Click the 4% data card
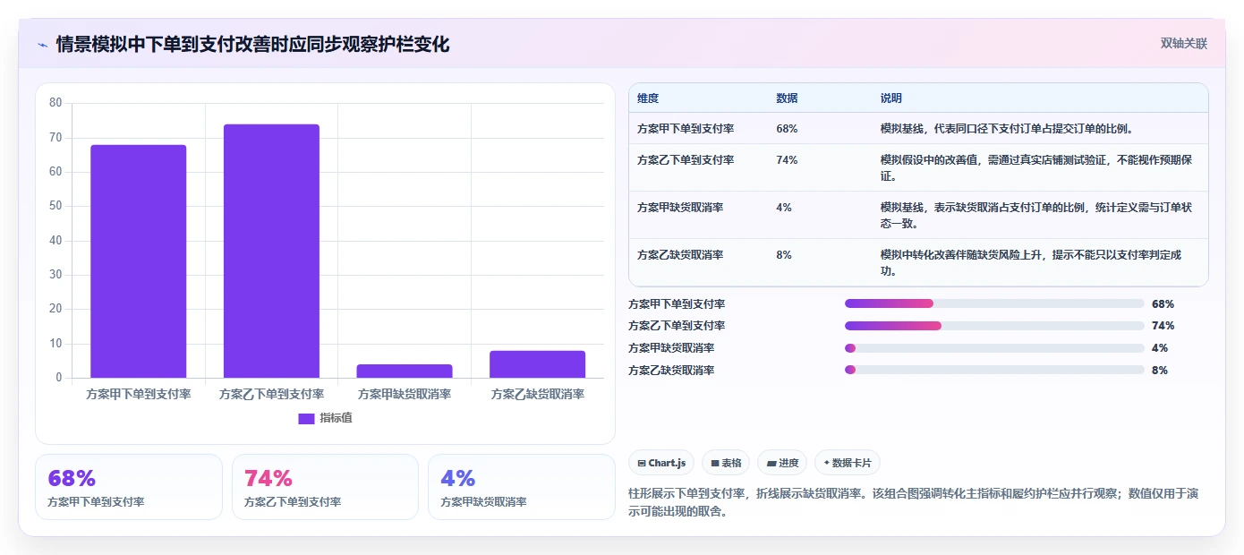Screen dimensions: 1244x555 click(x=522, y=487)
